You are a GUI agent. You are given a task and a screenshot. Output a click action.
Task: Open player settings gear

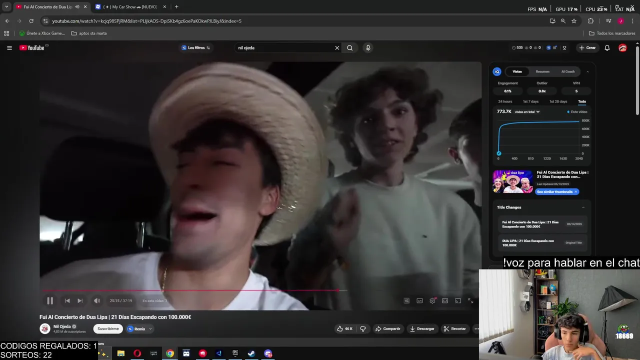[432, 300]
